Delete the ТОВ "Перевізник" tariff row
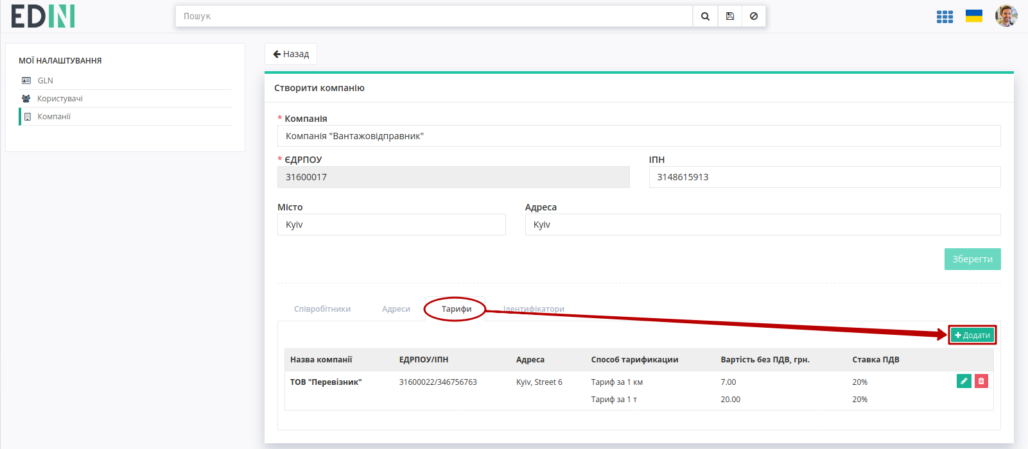 pyautogui.click(x=981, y=381)
